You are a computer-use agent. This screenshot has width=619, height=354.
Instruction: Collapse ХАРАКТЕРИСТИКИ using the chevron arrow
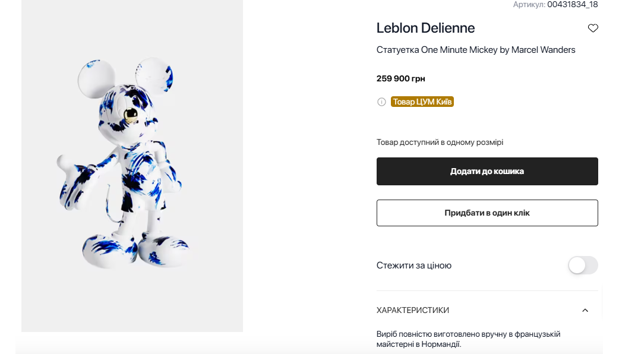(x=585, y=310)
